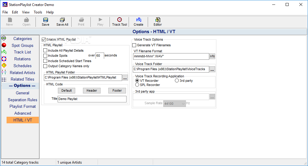Choose the SPL Recorder radio option
The width and height of the screenshot is (308, 166).
[137, 85]
